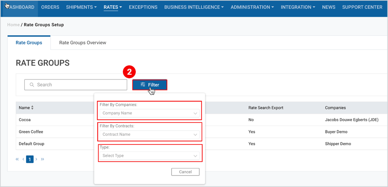Open the Company Name dropdown
The height and width of the screenshot is (187, 388).
click(149, 113)
